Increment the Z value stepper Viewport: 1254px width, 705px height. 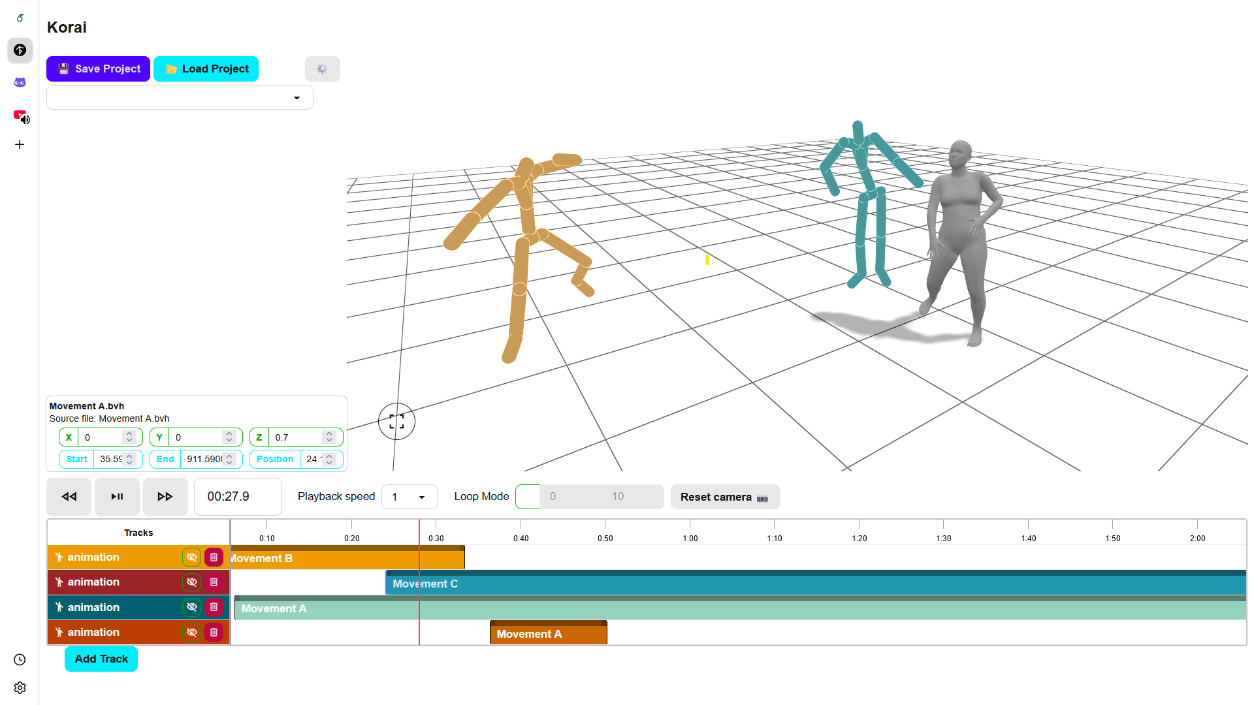[x=329, y=434]
